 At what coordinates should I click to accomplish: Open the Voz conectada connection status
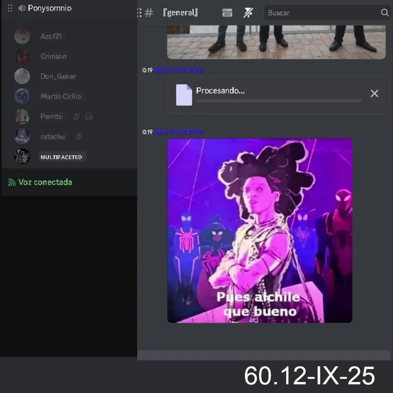45,182
